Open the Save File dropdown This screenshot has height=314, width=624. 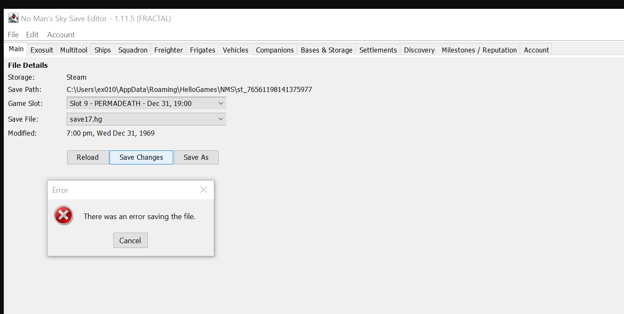[x=146, y=119]
